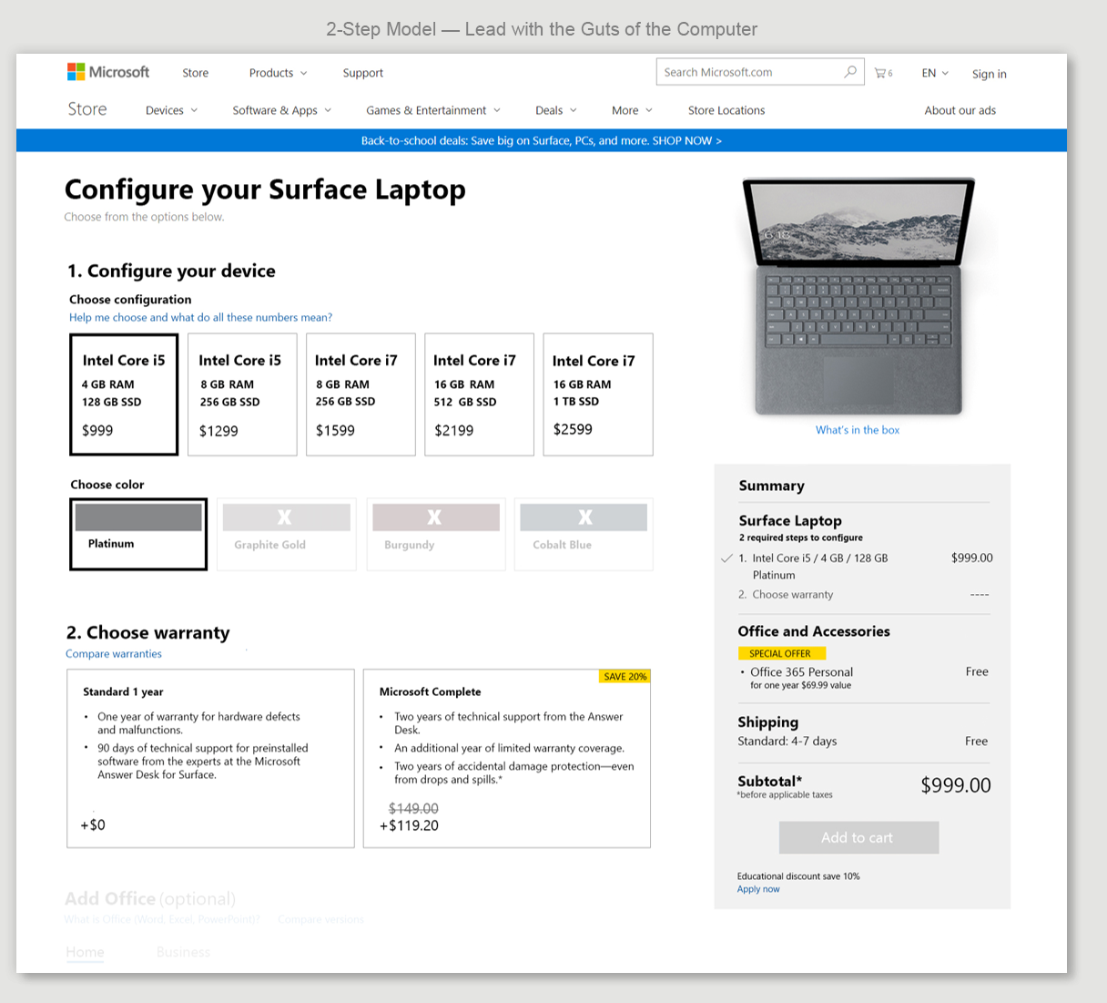Click the SAVE 20% badge
This screenshot has width=1107, height=1003.
(625, 677)
